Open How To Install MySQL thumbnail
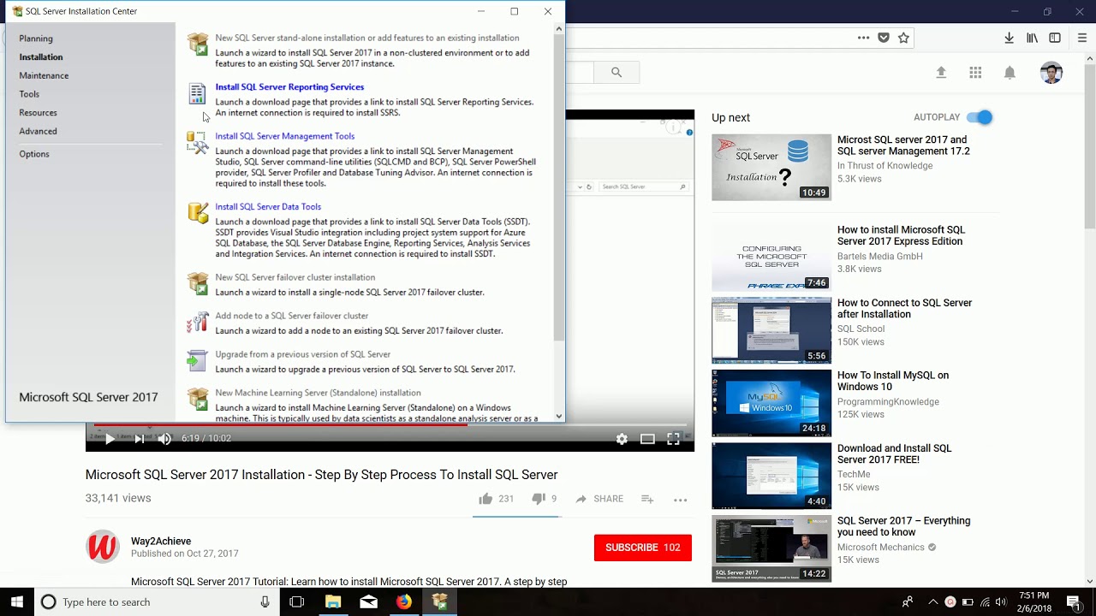Image resolution: width=1096 pixels, height=616 pixels. [771, 403]
